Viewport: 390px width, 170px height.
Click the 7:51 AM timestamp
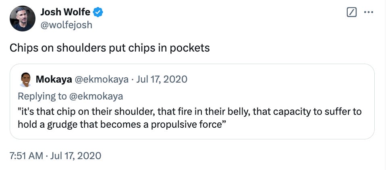(x=26, y=156)
